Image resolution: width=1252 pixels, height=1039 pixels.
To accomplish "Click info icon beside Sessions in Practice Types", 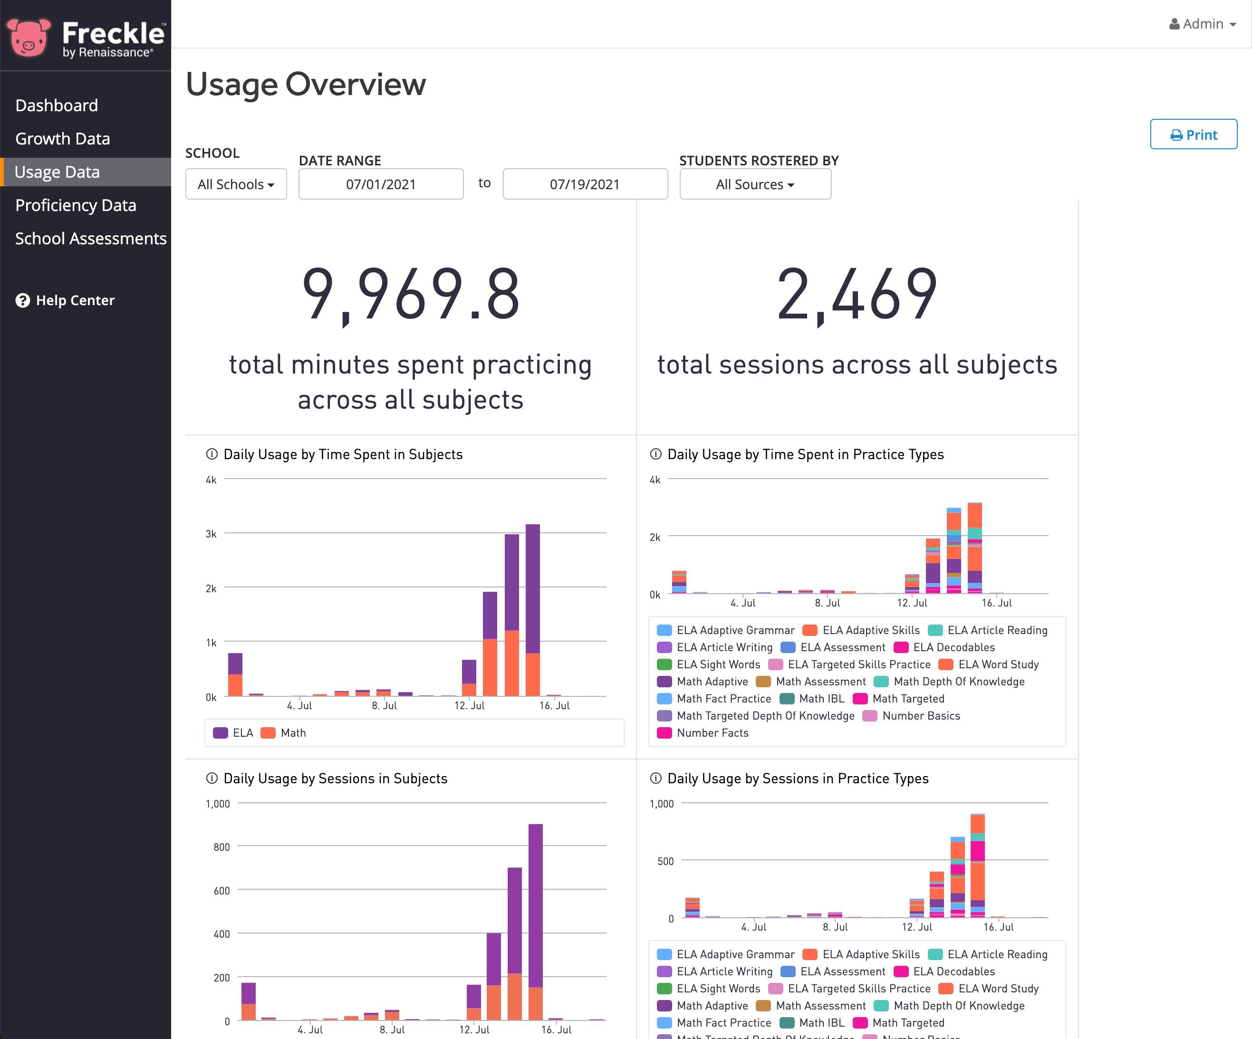I will [x=656, y=779].
